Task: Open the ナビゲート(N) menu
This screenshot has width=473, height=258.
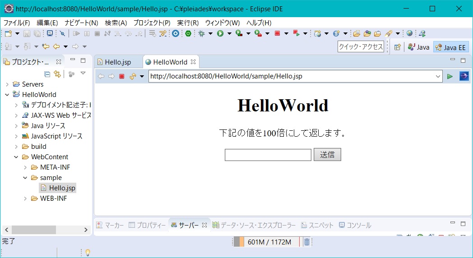Action: [81, 23]
